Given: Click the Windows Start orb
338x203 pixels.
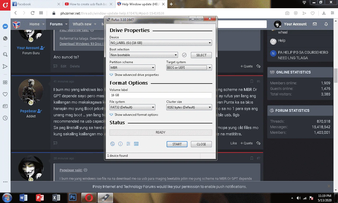Looking at the screenshot, I should [x=7, y=197].
